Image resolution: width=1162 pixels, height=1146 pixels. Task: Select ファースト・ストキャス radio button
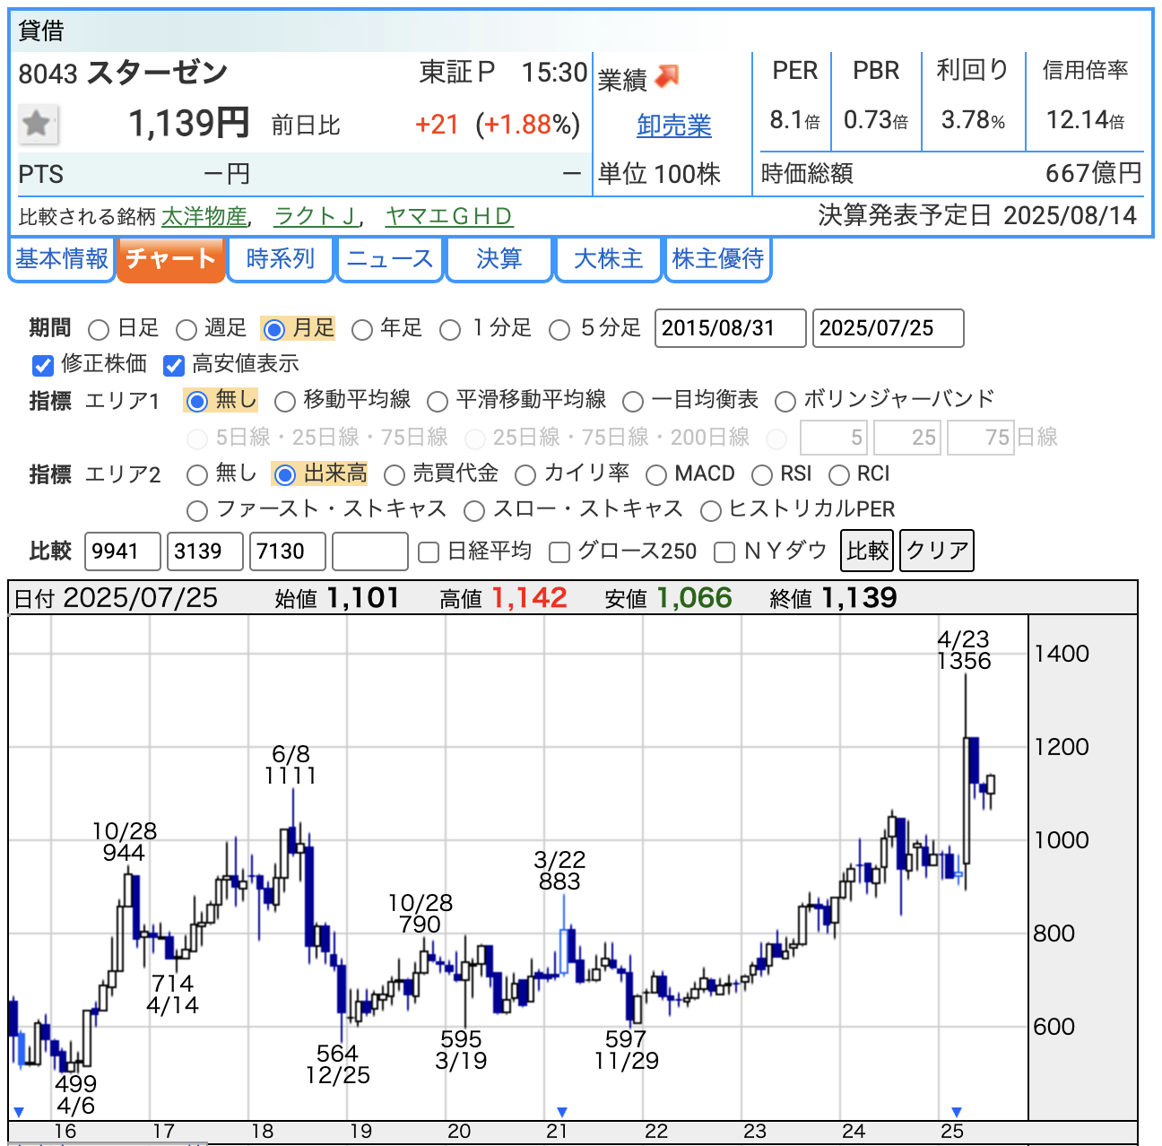pos(197,511)
